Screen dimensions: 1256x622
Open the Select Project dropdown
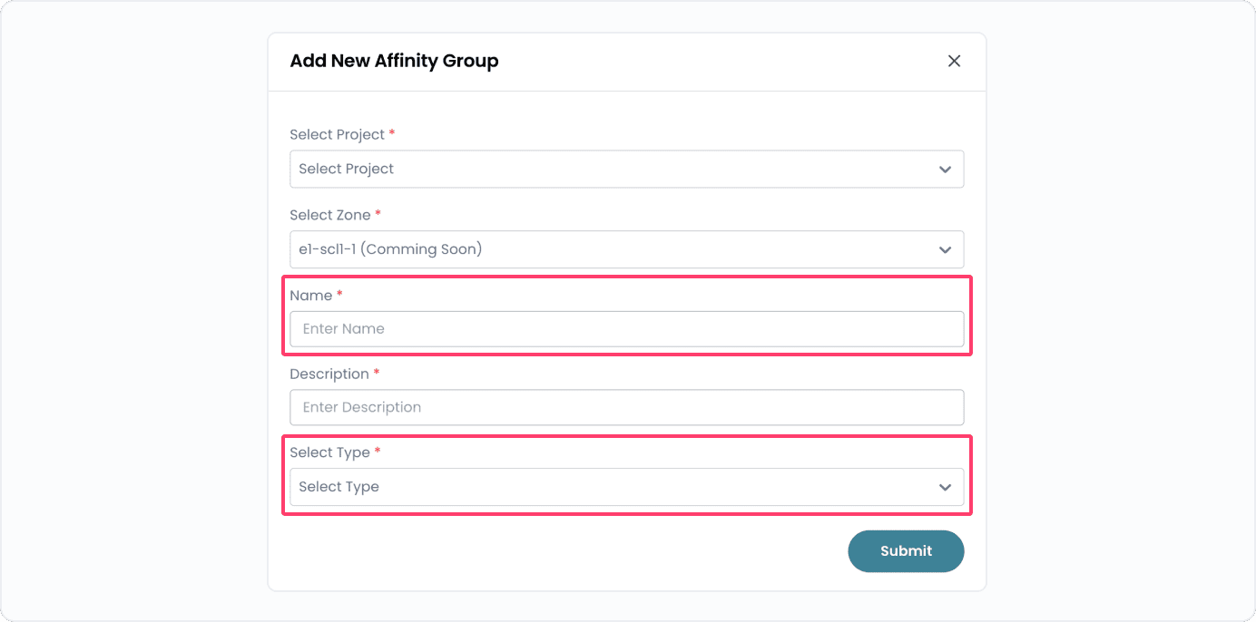pos(626,169)
